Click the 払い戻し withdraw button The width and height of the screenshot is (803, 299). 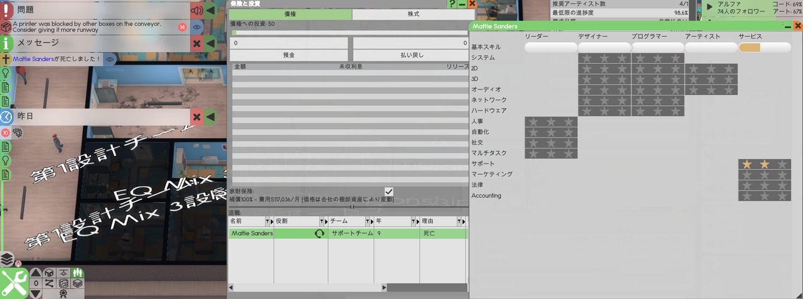(x=411, y=55)
